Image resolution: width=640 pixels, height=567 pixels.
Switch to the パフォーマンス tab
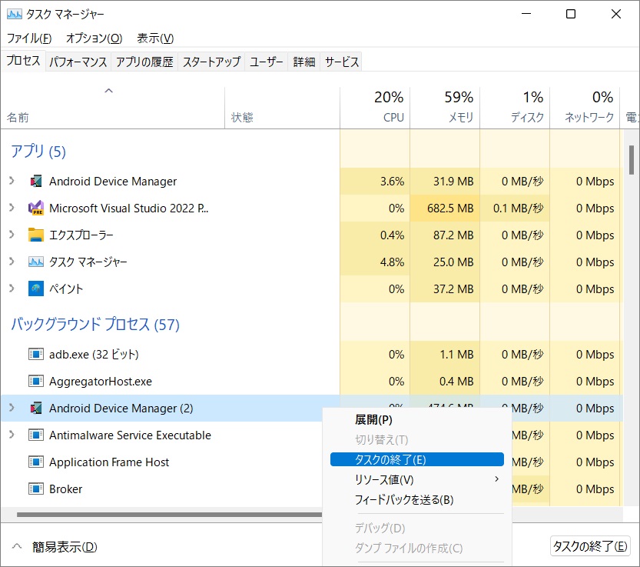[78, 62]
